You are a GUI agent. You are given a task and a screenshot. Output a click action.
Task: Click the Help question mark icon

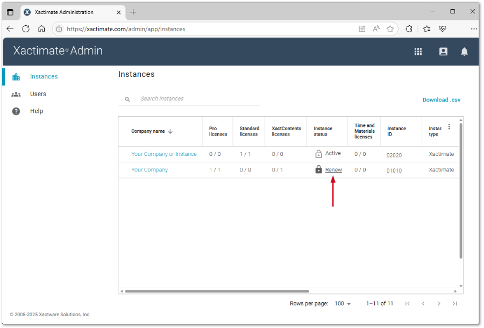pyautogui.click(x=16, y=111)
